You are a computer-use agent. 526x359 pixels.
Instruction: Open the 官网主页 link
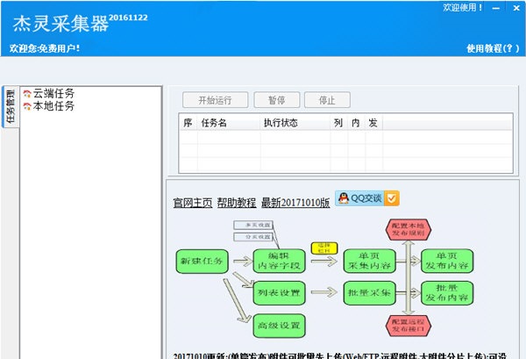(x=193, y=203)
